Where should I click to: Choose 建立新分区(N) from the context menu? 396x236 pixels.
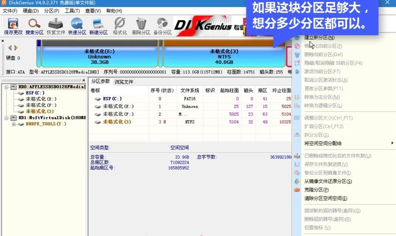click(x=319, y=38)
